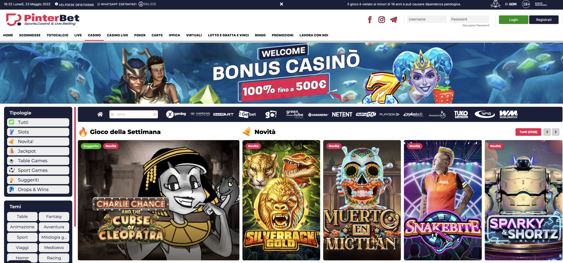The height and width of the screenshot is (263, 563).
Task: Open the Instagram profile icon
Action: click(x=381, y=20)
